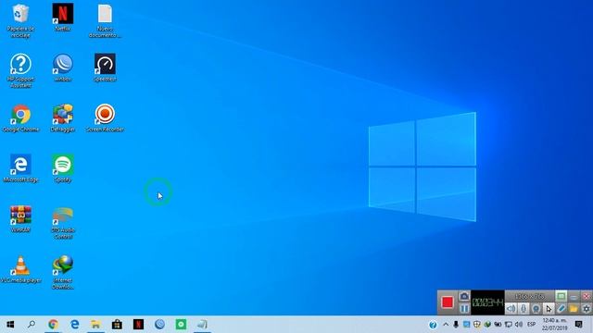This screenshot has width=593, height=333.
Task: Open the network status tray icon
Action: [509, 325]
